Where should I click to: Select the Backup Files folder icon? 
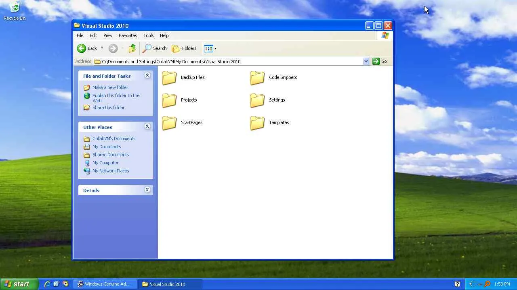tap(169, 78)
